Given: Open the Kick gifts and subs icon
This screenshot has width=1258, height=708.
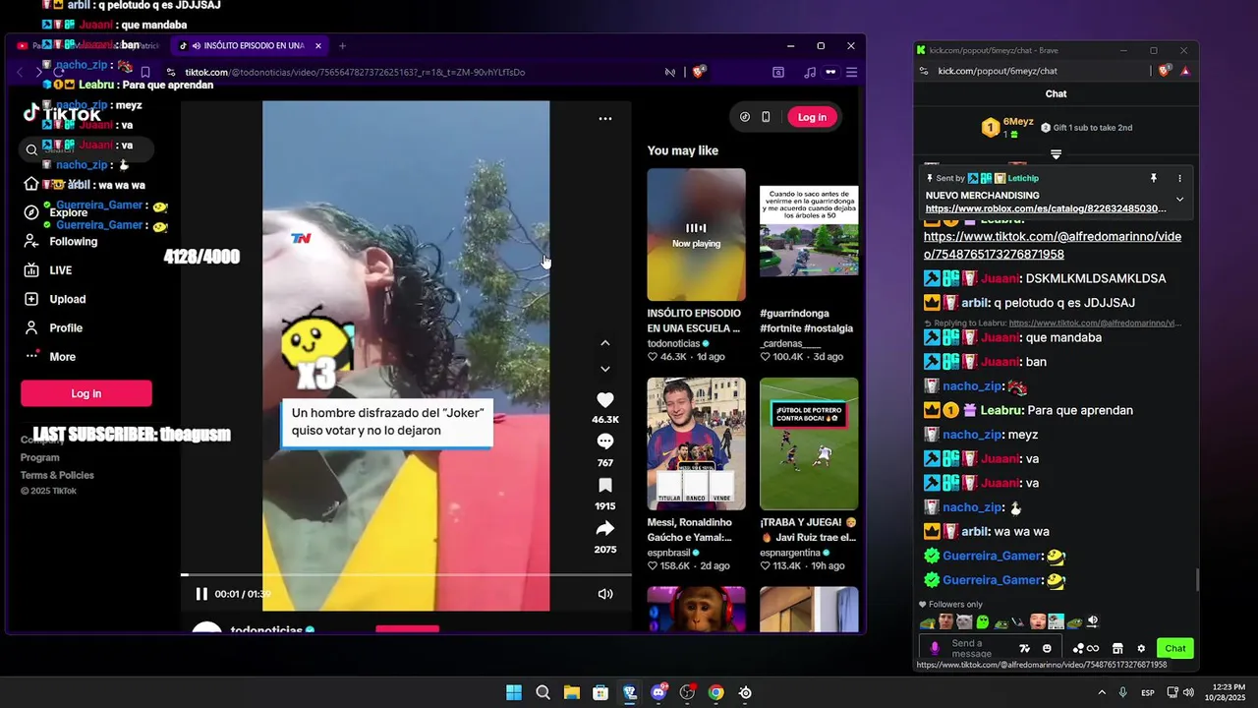Looking at the screenshot, I should 1085,648.
